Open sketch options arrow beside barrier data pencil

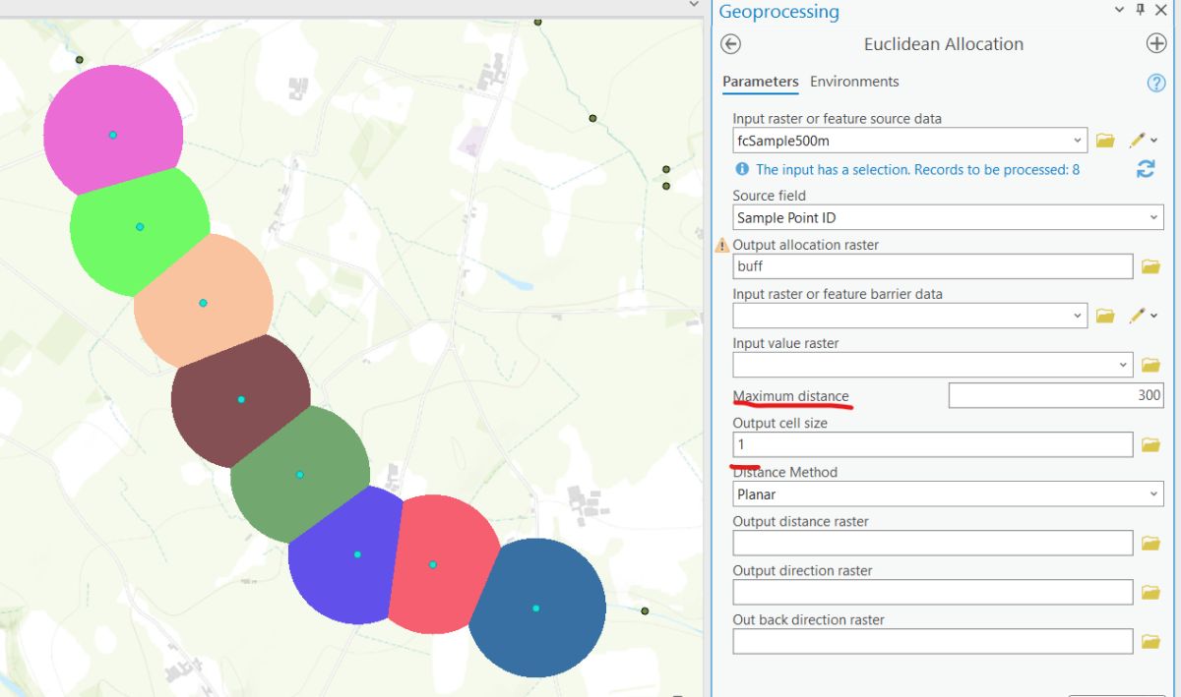click(x=1154, y=316)
